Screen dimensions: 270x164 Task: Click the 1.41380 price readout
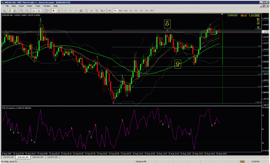click(x=254, y=16)
